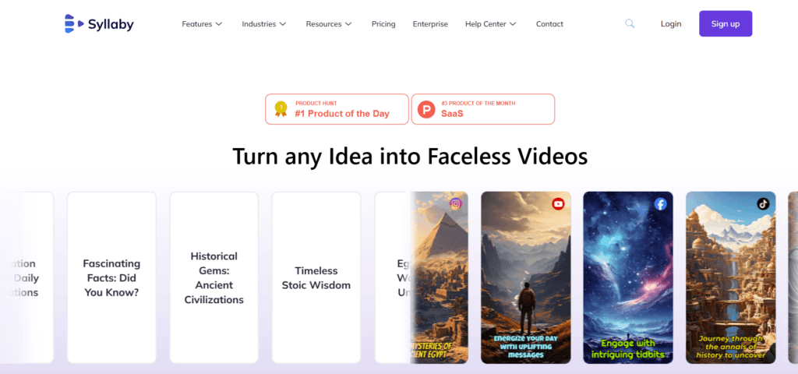The image size is (798, 374).
Task: Click the gold medal Product Hunt icon
Action: [281, 109]
